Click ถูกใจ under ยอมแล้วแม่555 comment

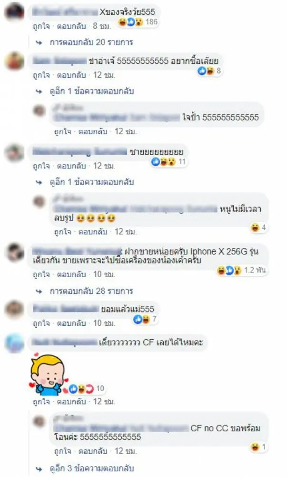41,323
